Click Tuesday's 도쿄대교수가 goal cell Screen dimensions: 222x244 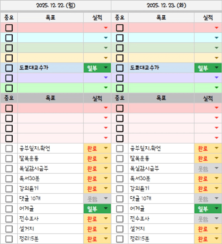coord(161,68)
